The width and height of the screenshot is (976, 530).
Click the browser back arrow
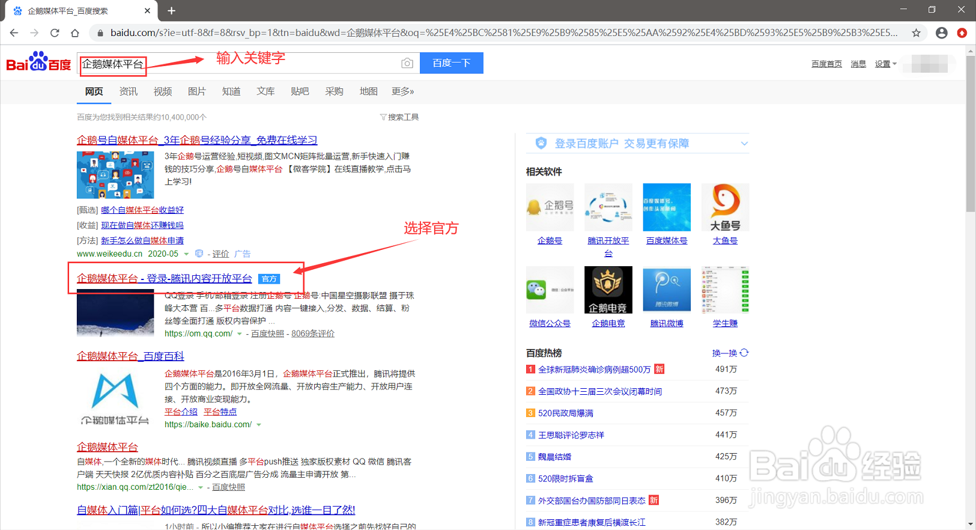coord(14,33)
